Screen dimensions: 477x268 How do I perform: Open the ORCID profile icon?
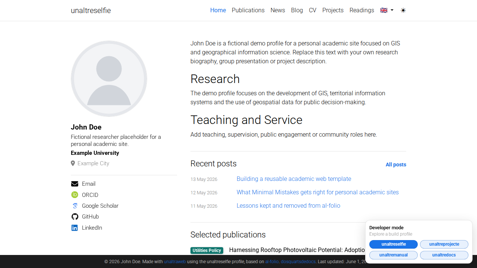coord(75,195)
